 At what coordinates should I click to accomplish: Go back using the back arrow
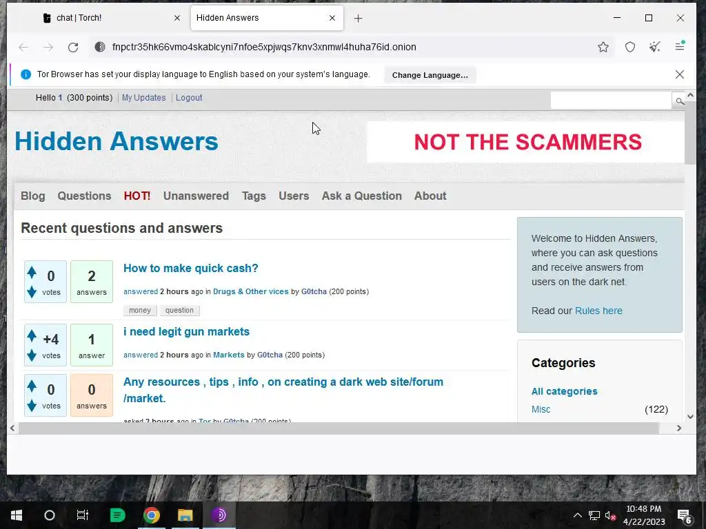click(x=23, y=48)
